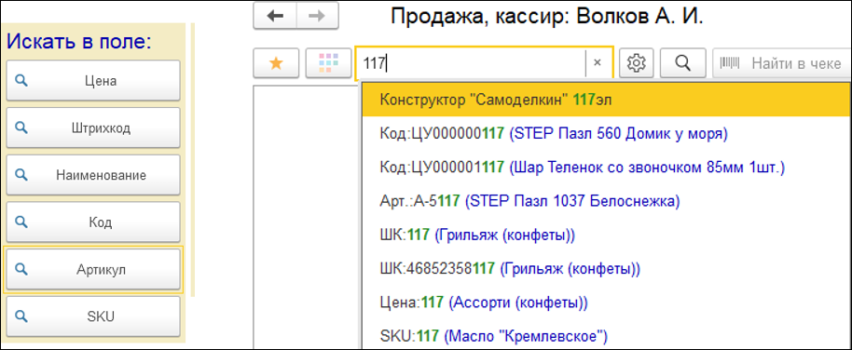The image size is (852, 350).
Task: Select 'ШК:46852358117 (Грильяж (конфеты))' suggestion
Action: click(607, 269)
